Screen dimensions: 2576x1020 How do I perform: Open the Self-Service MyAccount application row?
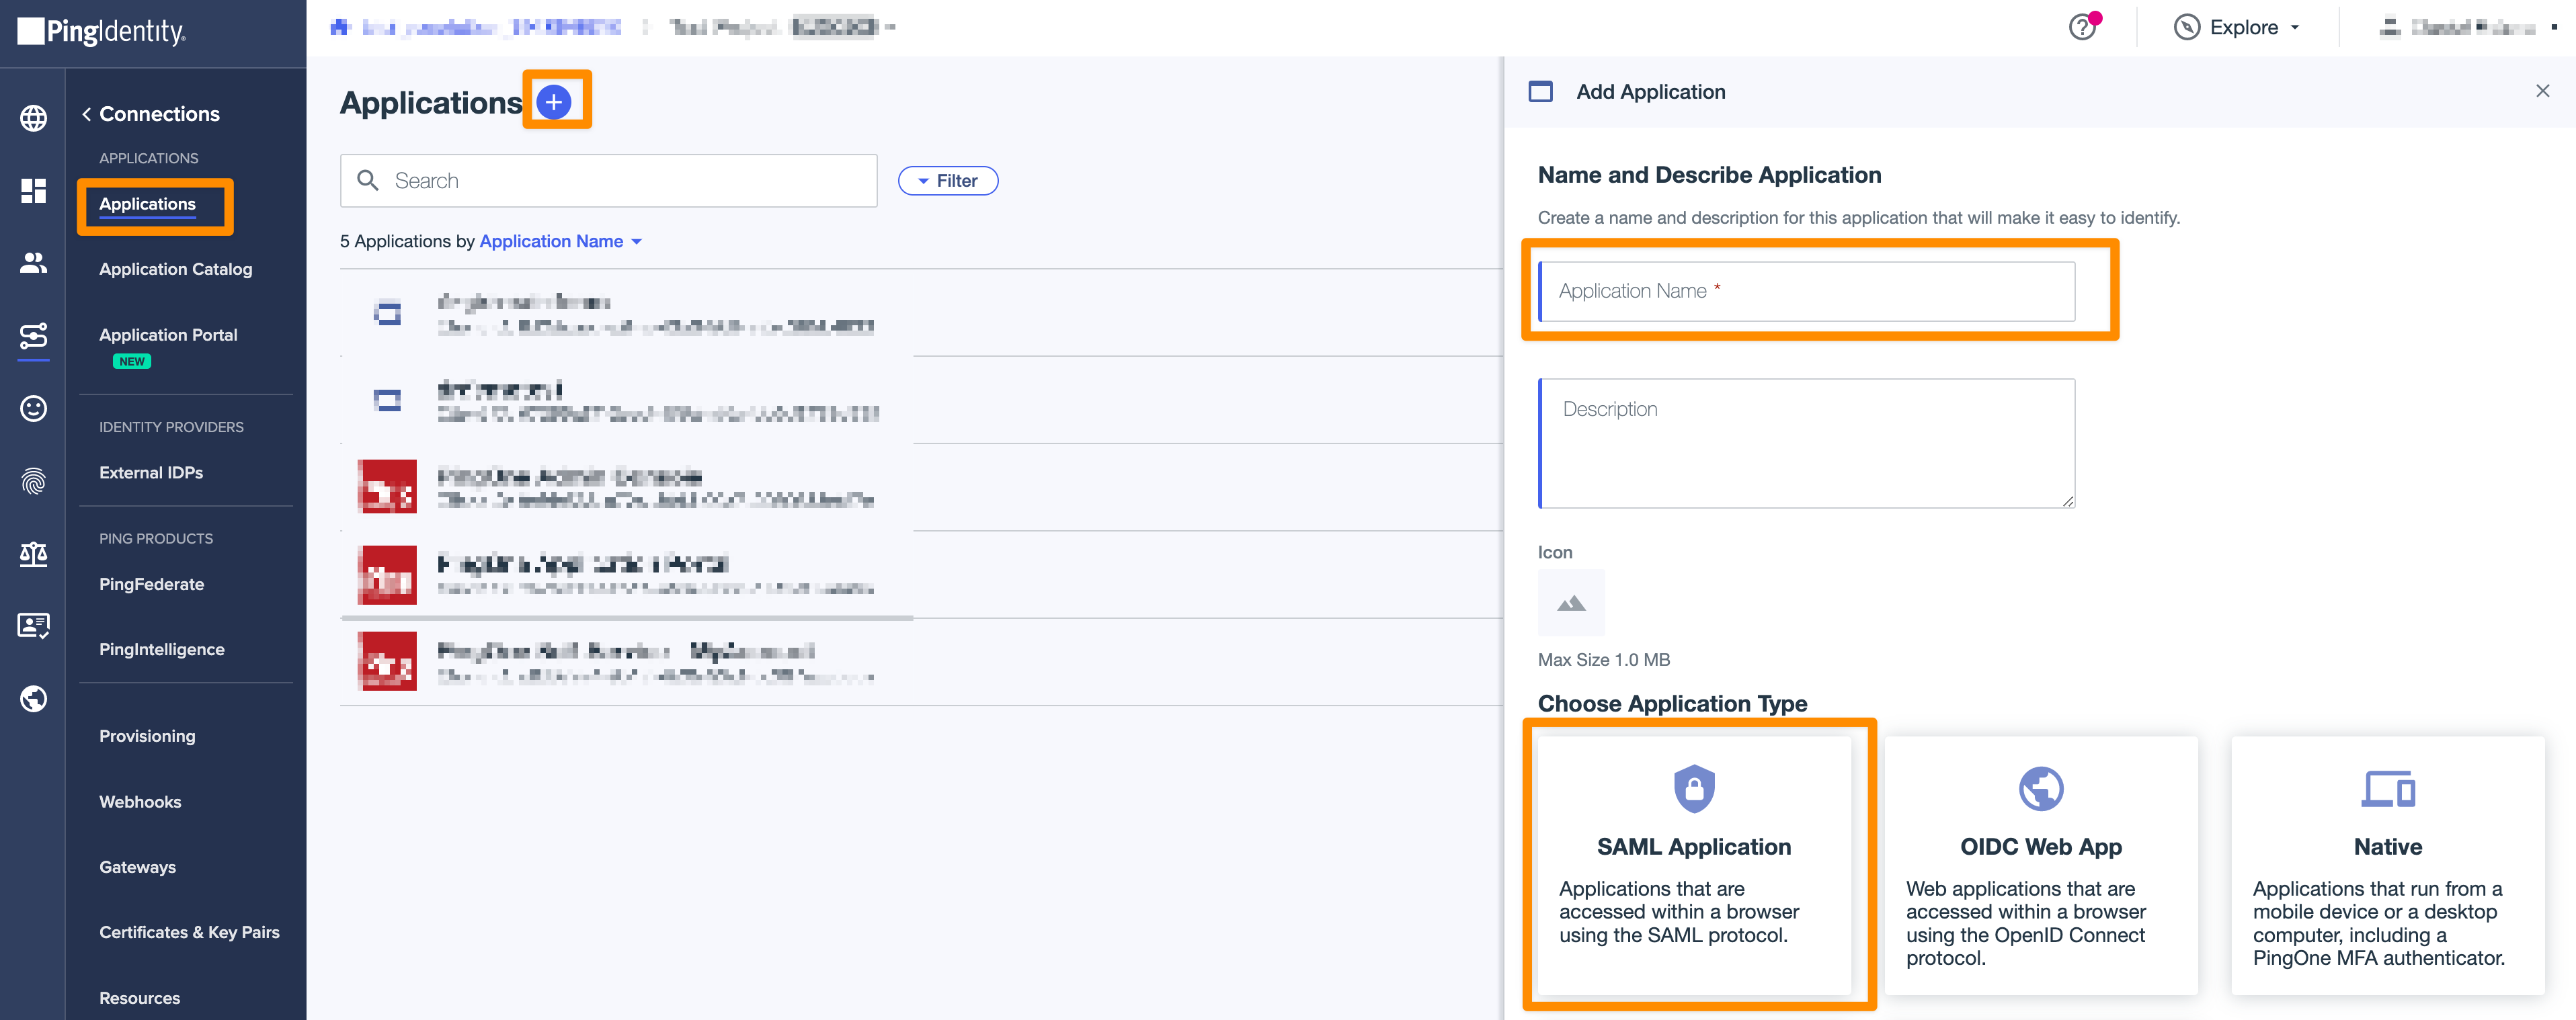click(x=920, y=661)
